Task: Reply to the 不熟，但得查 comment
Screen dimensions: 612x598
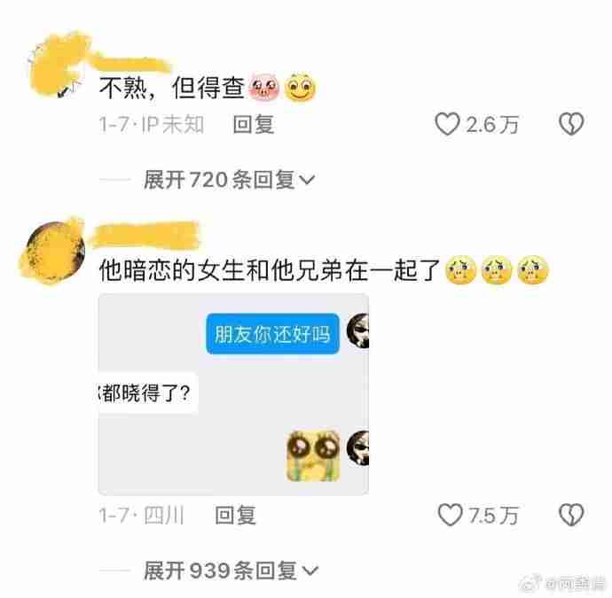Action: point(254,125)
